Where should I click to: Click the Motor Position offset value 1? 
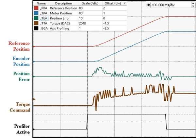pos(104,13)
